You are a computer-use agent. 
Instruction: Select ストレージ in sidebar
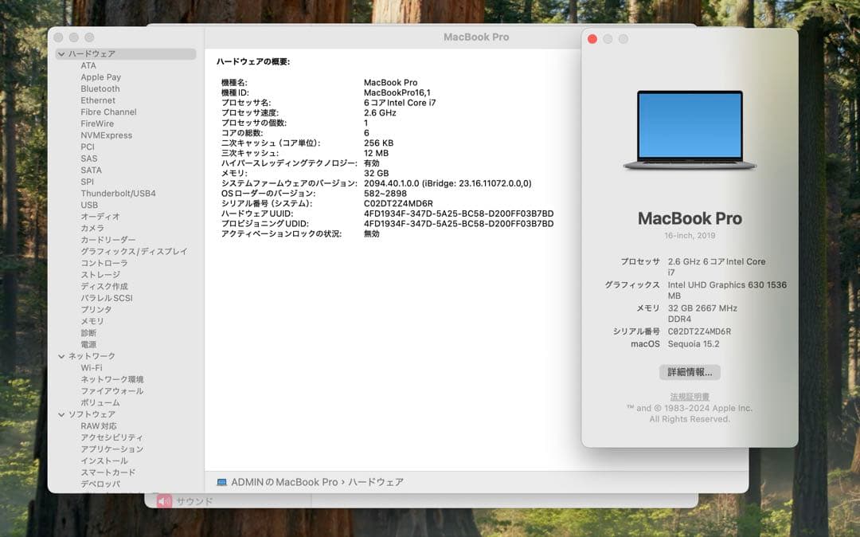click(x=100, y=274)
